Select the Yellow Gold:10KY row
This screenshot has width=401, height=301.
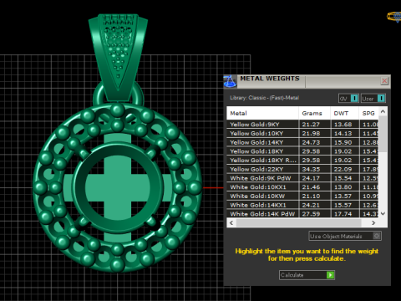302,133
